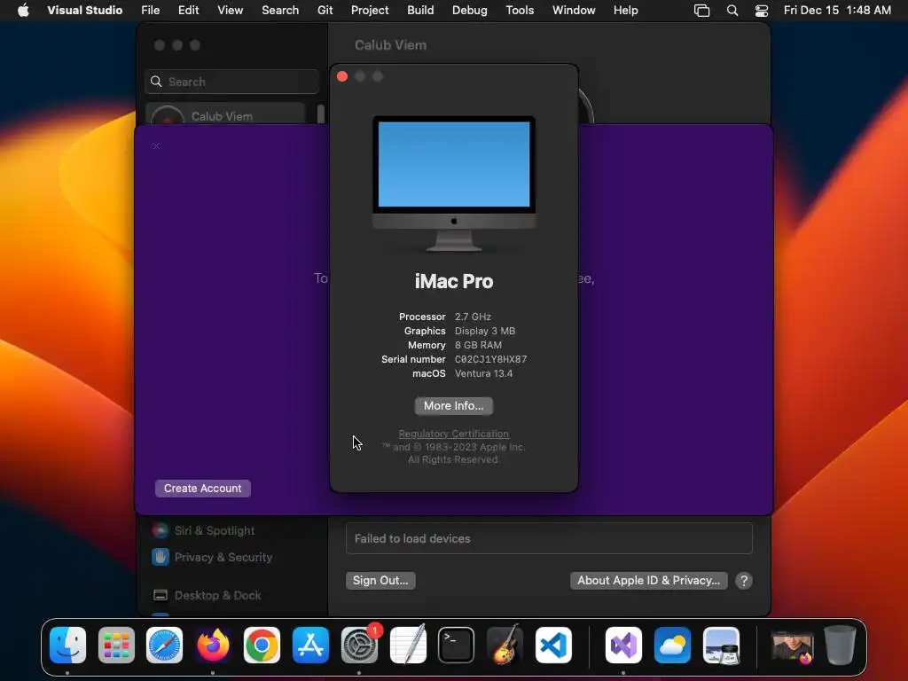Open Finder from the dock
The image size is (908, 681).
pos(67,645)
